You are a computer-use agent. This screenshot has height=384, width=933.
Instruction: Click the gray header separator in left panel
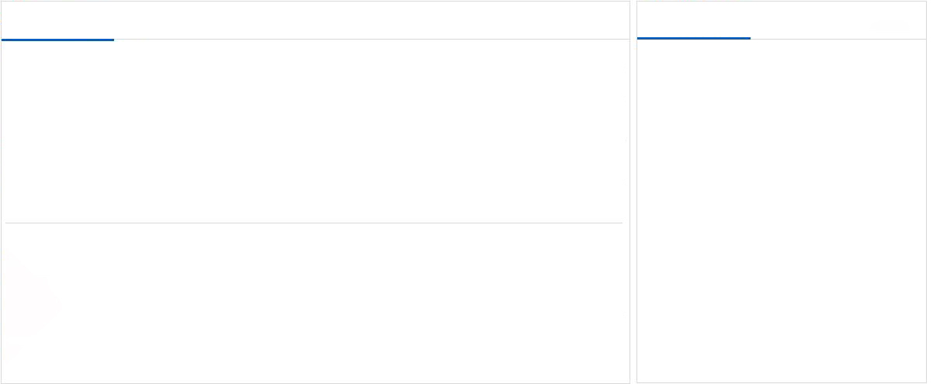(371, 39)
